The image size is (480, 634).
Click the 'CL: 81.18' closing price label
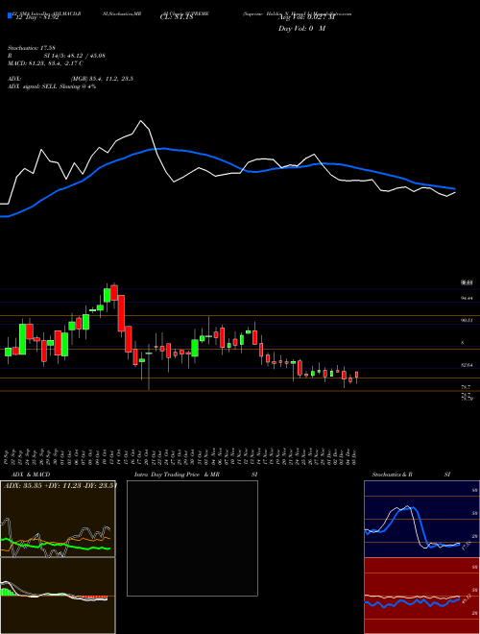[177, 17]
